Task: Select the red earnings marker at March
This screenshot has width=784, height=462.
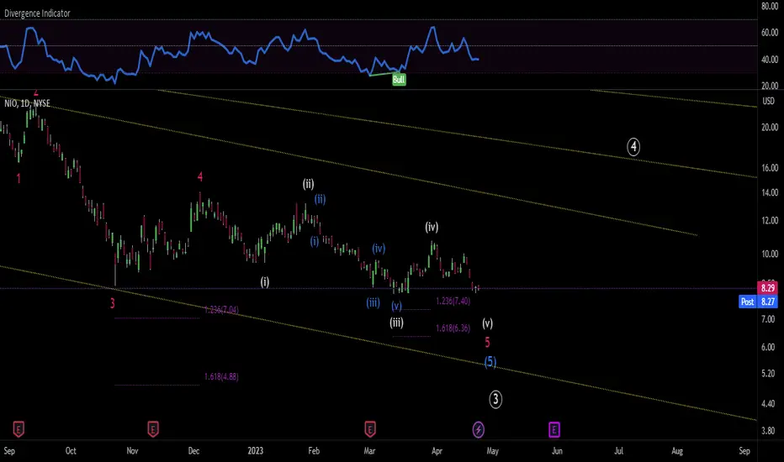Action: (369, 428)
